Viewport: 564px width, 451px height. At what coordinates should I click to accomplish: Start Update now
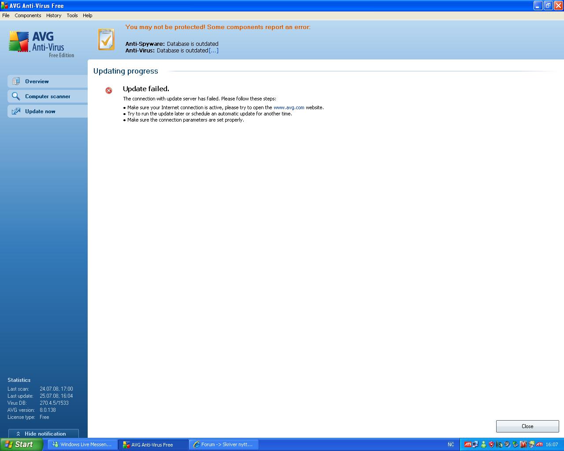click(48, 111)
